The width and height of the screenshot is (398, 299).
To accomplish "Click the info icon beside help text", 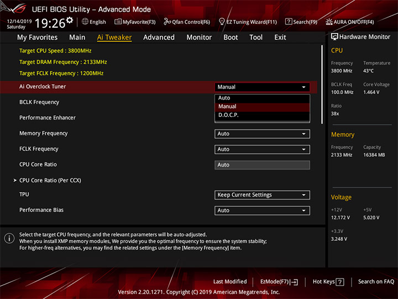I will click(9, 238).
